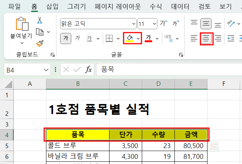Screen dimensions: 242x164
Task: Cancel entry with the X icon
Action: tap(66, 70)
